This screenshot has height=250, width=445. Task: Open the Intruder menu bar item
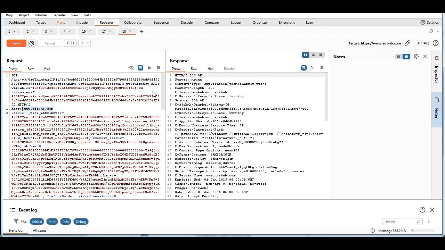pyautogui.click(x=41, y=15)
